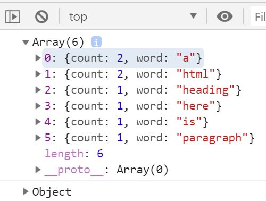Screen dimensions: 266x201
Task: Clear the console with the ban icon
Action: click(x=41, y=17)
